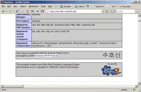Image resolution: width=141 pixels, height=92 pixels.
Task: Maximize the Firefox window
Action: 136,2
